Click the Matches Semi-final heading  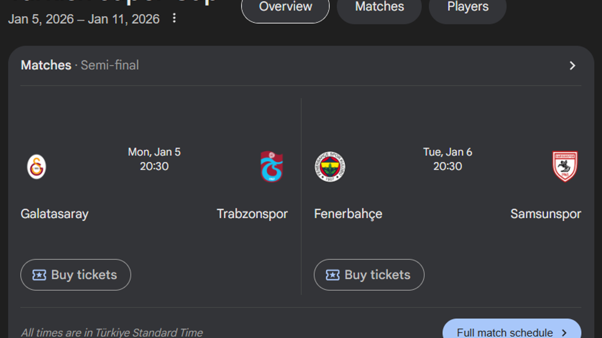[79, 65]
